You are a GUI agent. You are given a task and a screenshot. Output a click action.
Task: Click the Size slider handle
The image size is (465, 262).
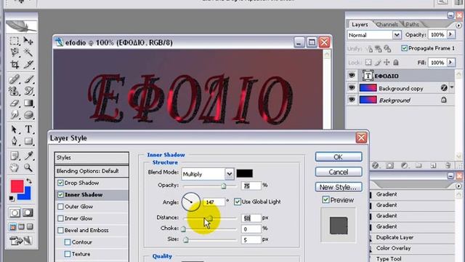click(186, 239)
